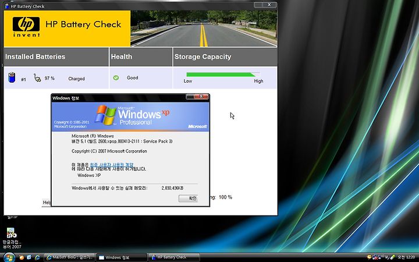Click the road photo in the HP banner
The width and height of the screenshot is (419, 262).
point(204,29)
